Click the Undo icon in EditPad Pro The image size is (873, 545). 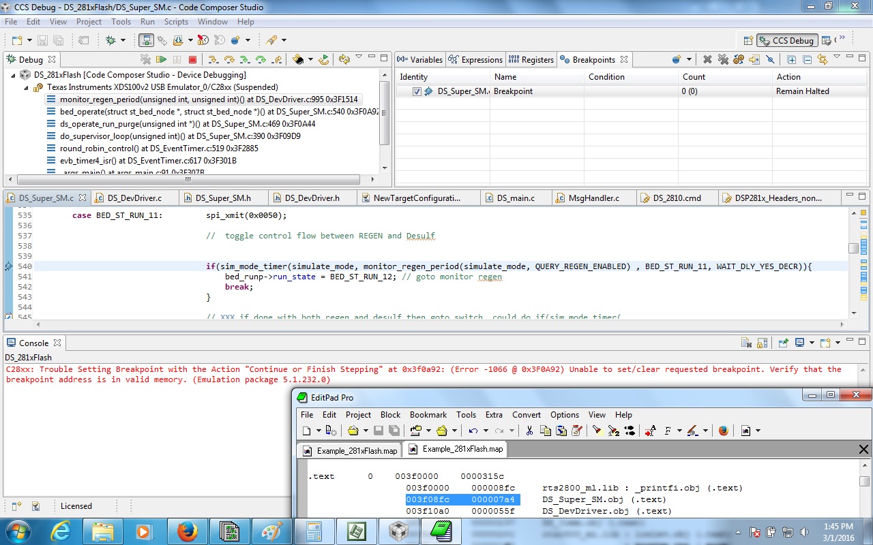[473, 431]
